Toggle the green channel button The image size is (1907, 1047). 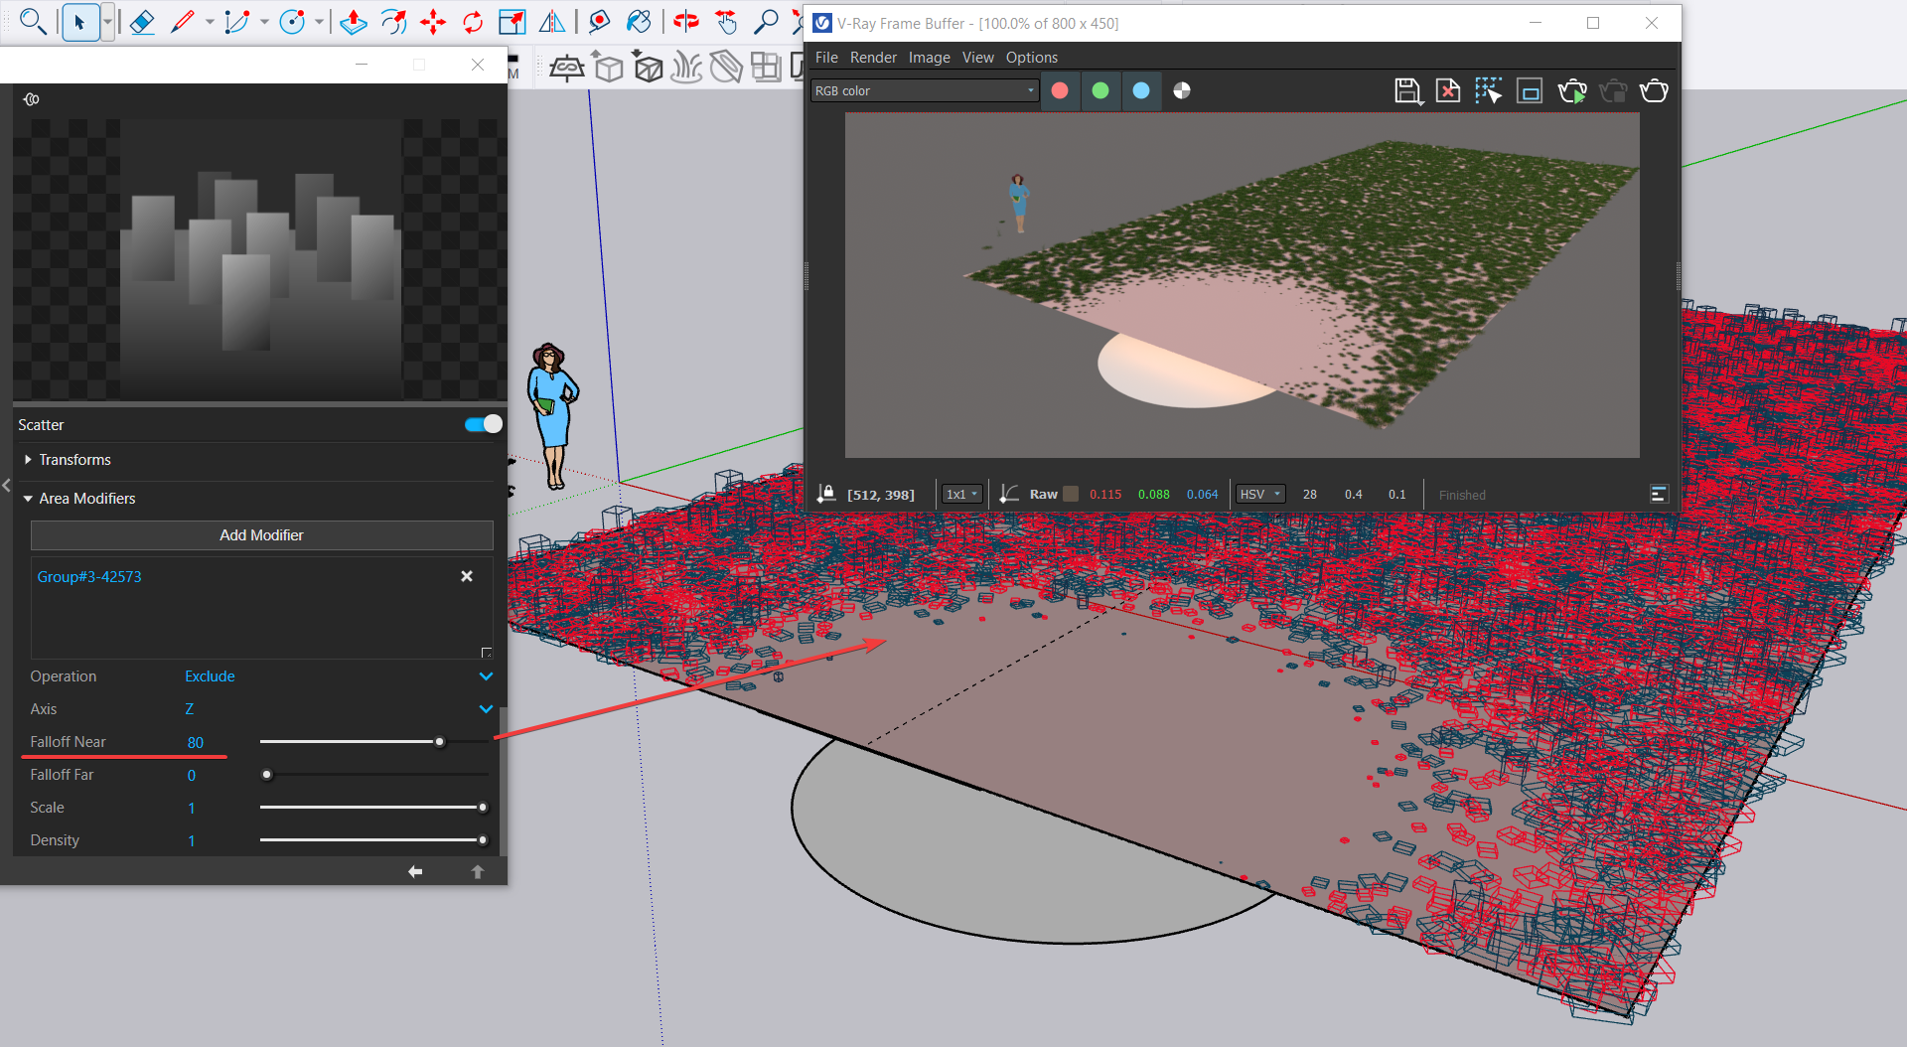coord(1100,90)
